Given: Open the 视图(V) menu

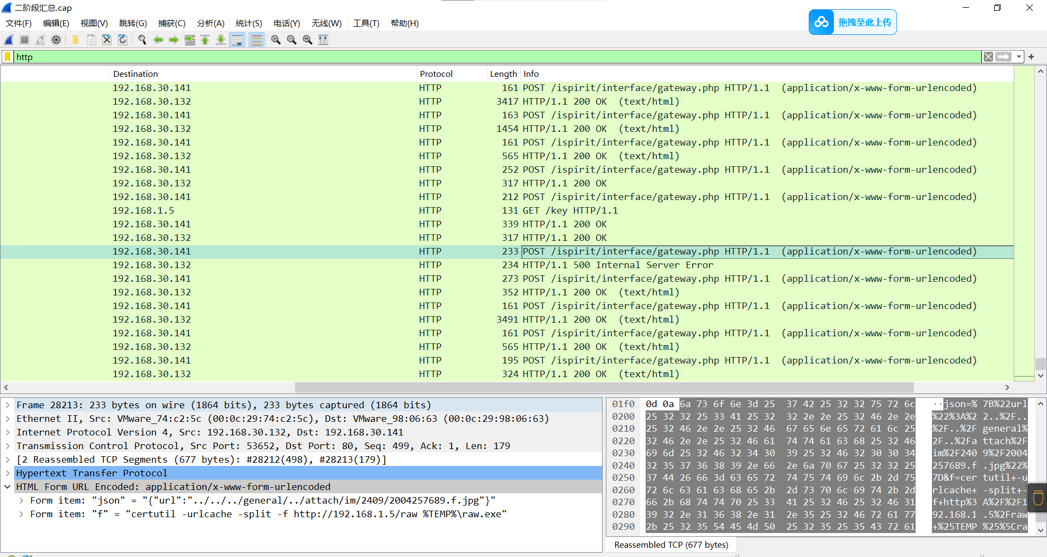Looking at the screenshot, I should pyautogui.click(x=94, y=23).
